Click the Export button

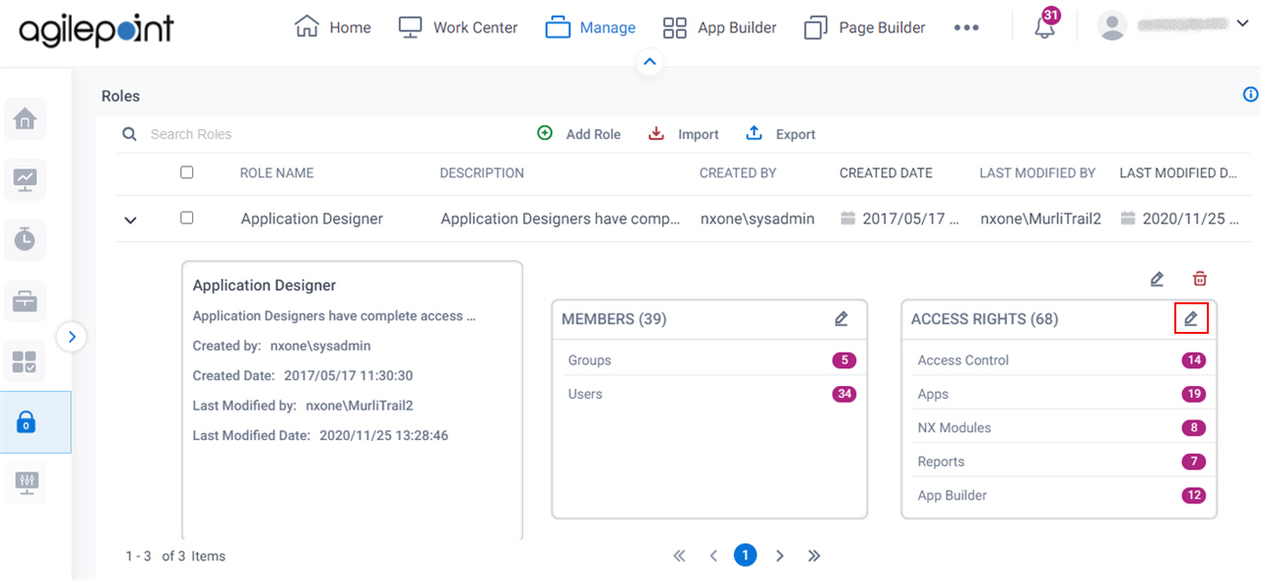(x=781, y=134)
